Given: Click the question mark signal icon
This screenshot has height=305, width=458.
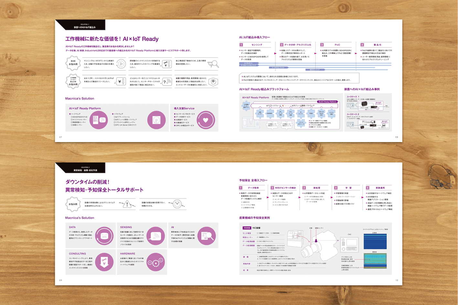Looking at the screenshot, I should [167, 81].
